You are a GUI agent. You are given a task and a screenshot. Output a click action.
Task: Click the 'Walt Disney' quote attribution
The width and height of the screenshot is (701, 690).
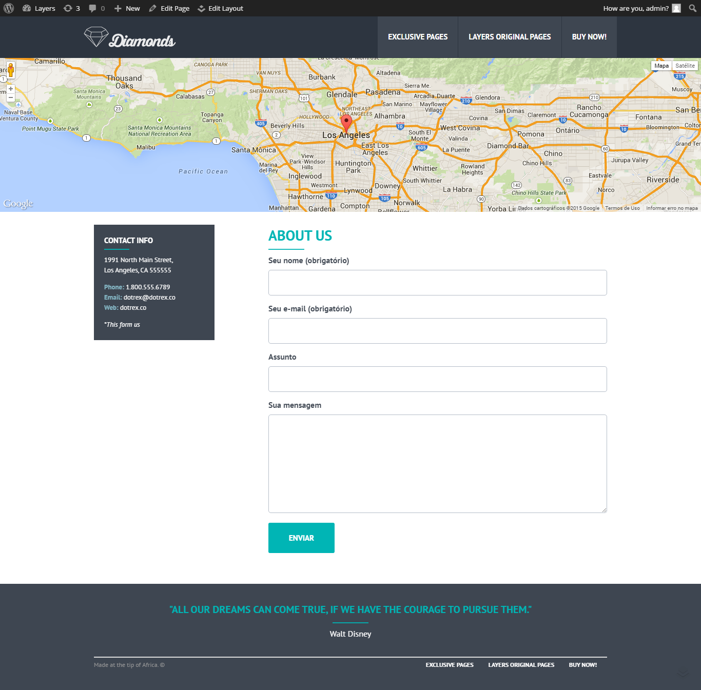tap(350, 634)
